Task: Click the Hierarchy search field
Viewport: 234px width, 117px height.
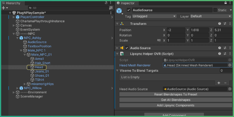Action: click(69, 8)
